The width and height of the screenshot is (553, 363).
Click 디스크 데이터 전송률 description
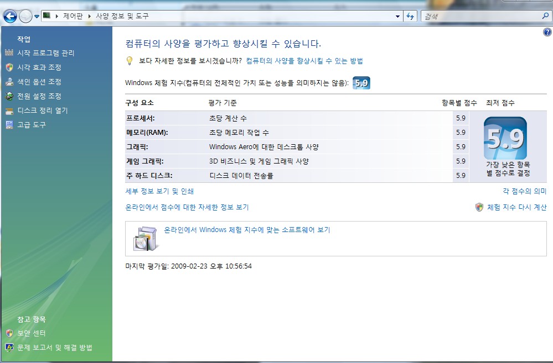(x=241, y=175)
